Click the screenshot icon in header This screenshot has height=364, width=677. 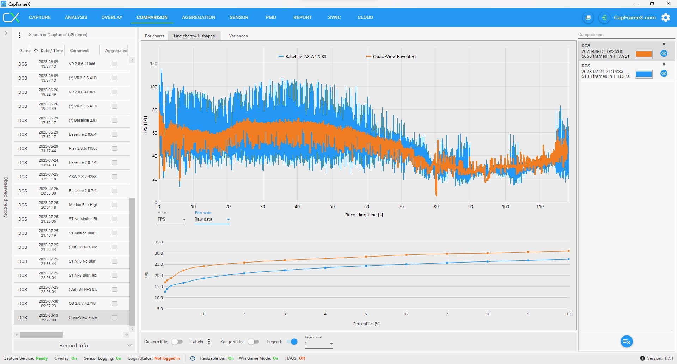[x=588, y=18]
